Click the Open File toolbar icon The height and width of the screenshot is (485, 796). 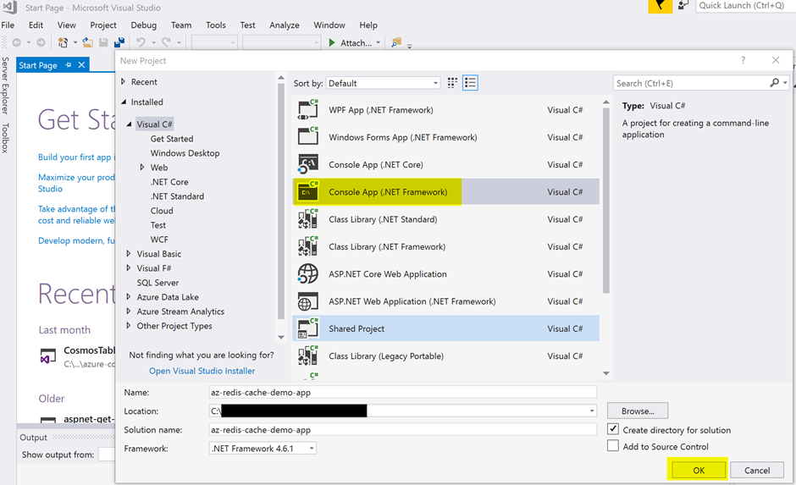point(88,42)
